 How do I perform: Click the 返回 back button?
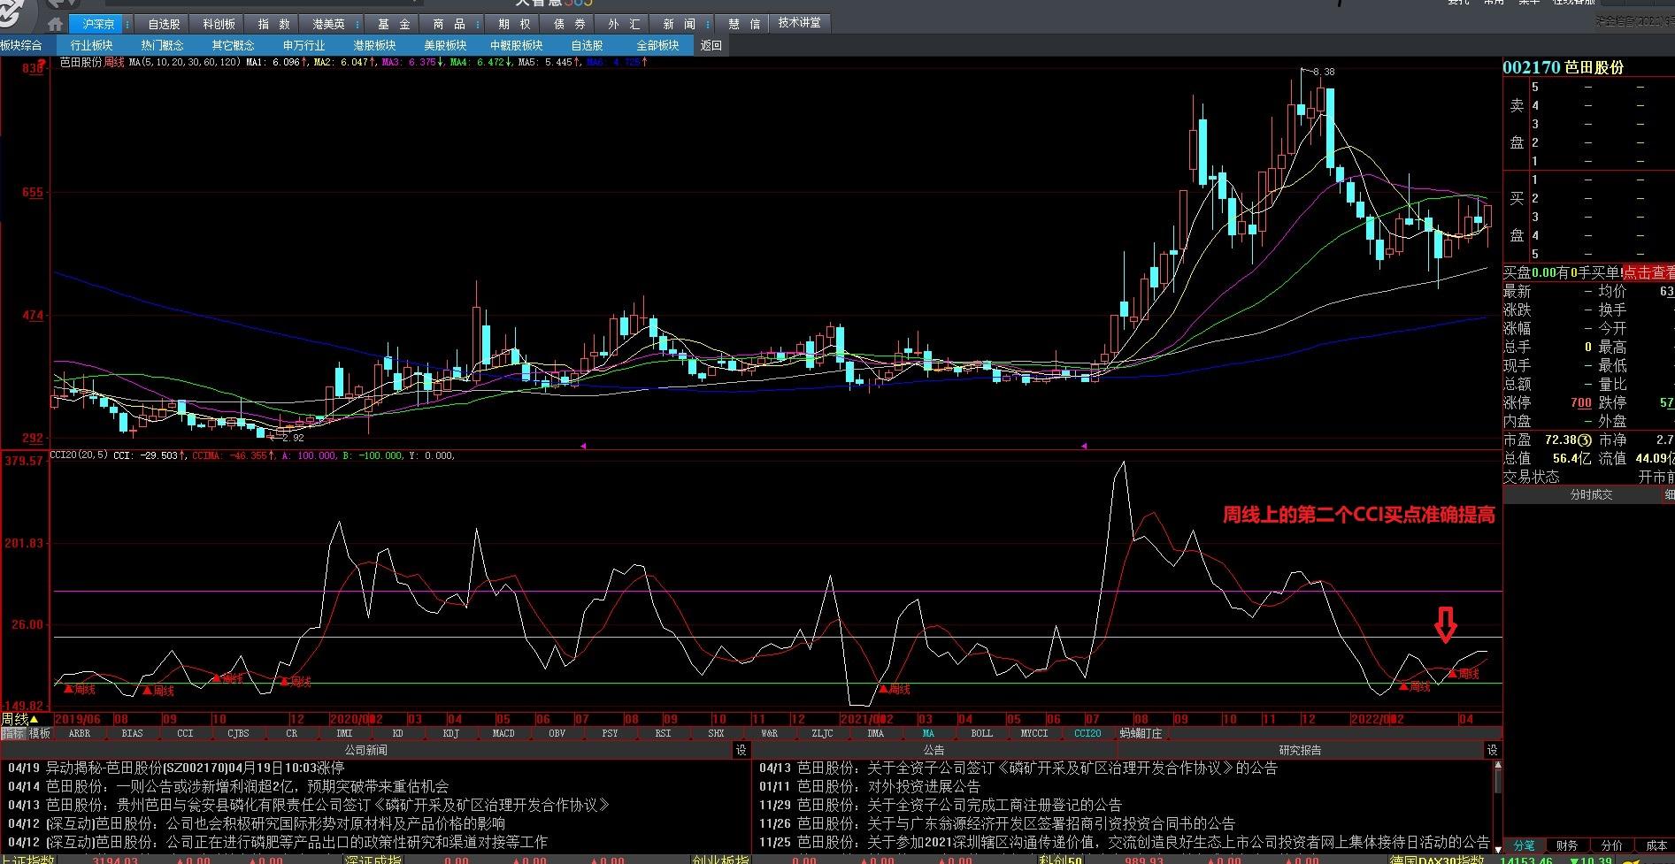[711, 45]
